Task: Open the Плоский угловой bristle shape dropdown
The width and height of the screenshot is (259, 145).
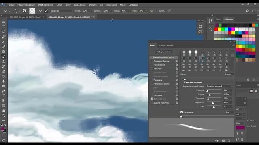Action: [x=219, y=86]
